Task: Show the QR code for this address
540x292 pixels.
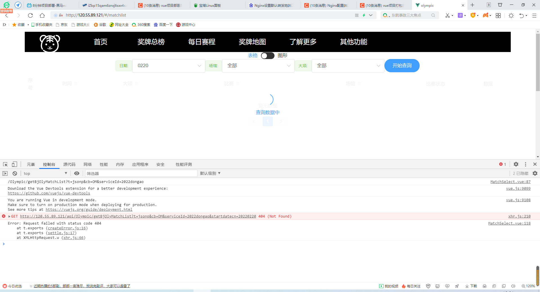Action: point(357,15)
